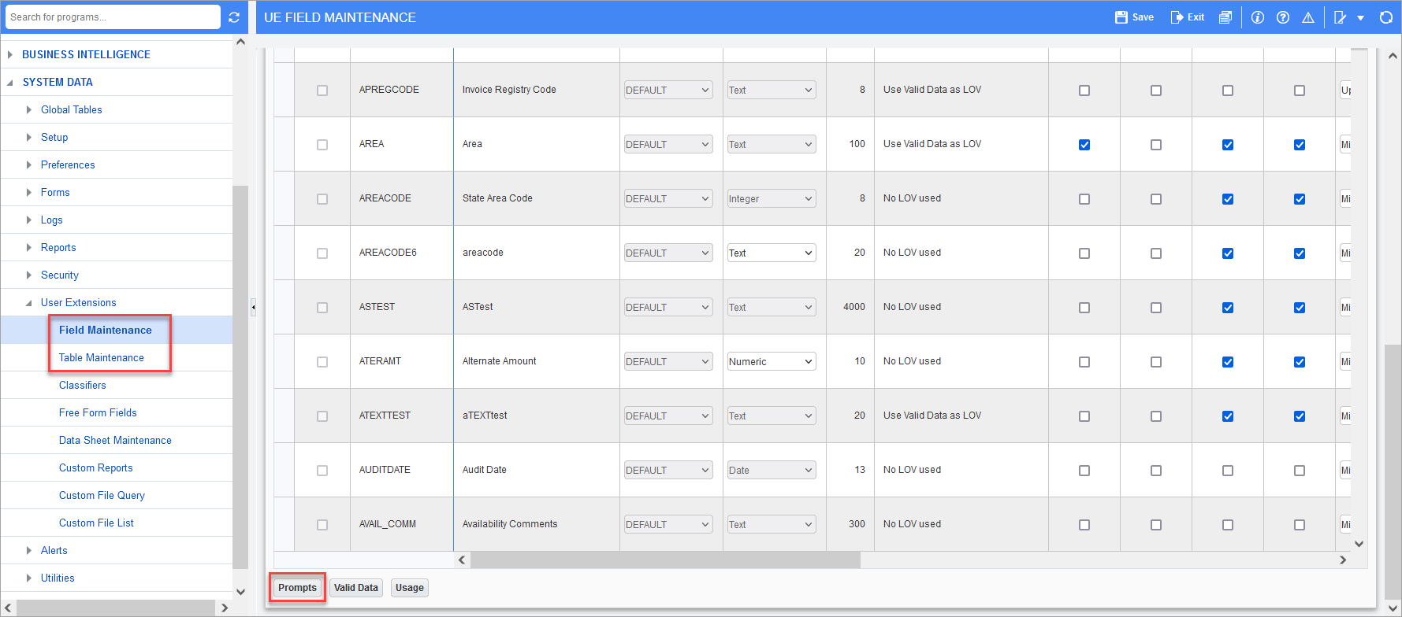Select the AREA row selection checkbox
This screenshot has width=1402, height=617.
(x=322, y=145)
